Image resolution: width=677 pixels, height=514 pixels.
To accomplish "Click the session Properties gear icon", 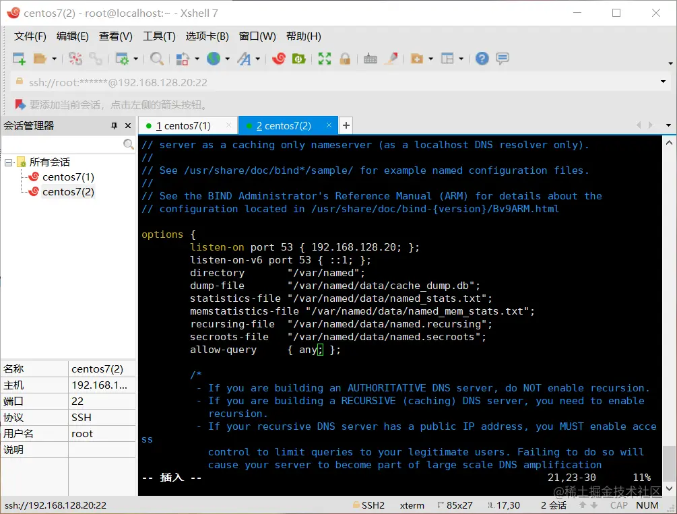I will point(122,59).
